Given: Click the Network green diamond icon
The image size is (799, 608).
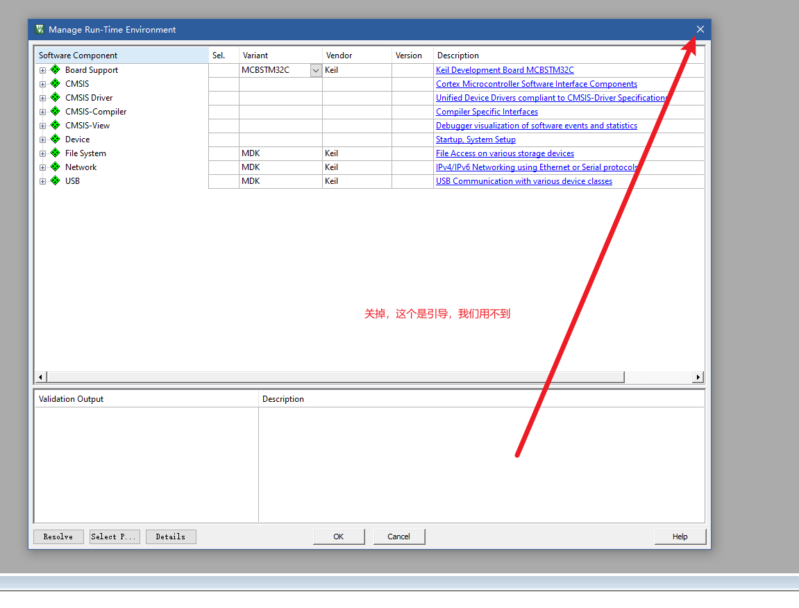Looking at the screenshot, I should click(x=56, y=166).
